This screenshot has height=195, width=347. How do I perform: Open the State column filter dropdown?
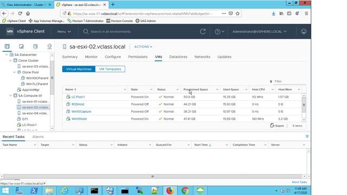point(151,89)
